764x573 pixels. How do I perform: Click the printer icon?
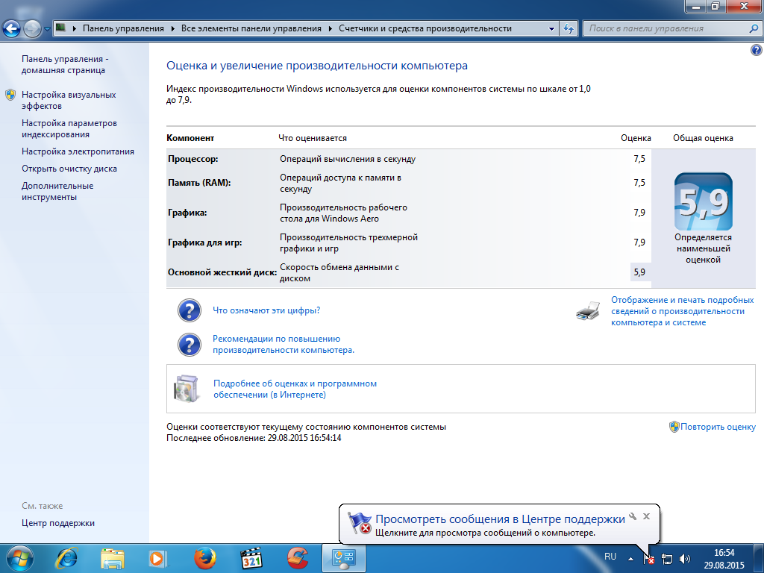(x=588, y=311)
